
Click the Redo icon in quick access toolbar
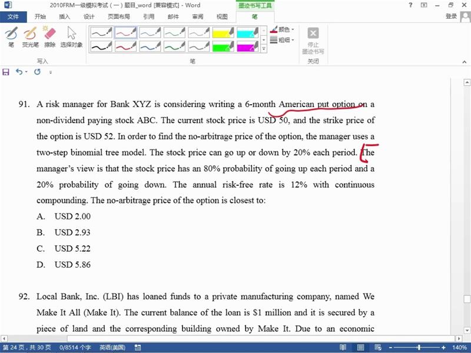(38, 72)
